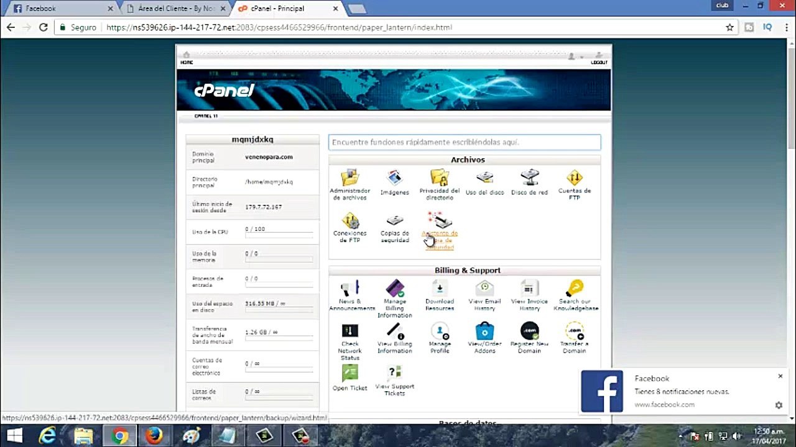The height and width of the screenshot is (447, 796).
Task: Open Administrador de archivos icon
Action: point(349,178)
